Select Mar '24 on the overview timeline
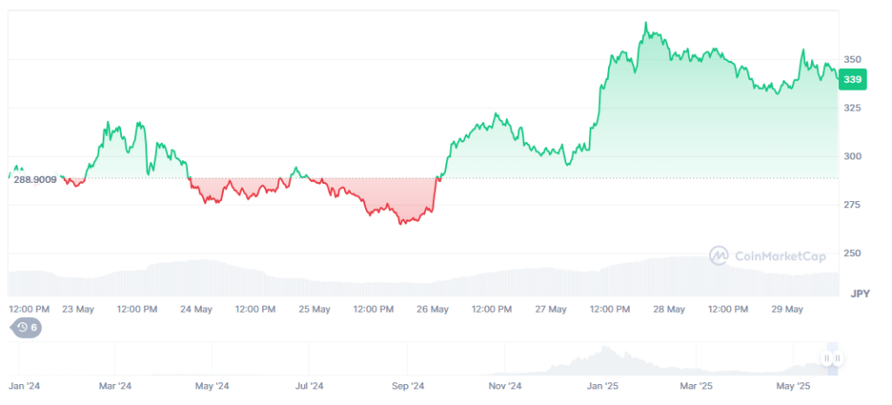Viewport: 892px width, 405px height. pos(115,385)
